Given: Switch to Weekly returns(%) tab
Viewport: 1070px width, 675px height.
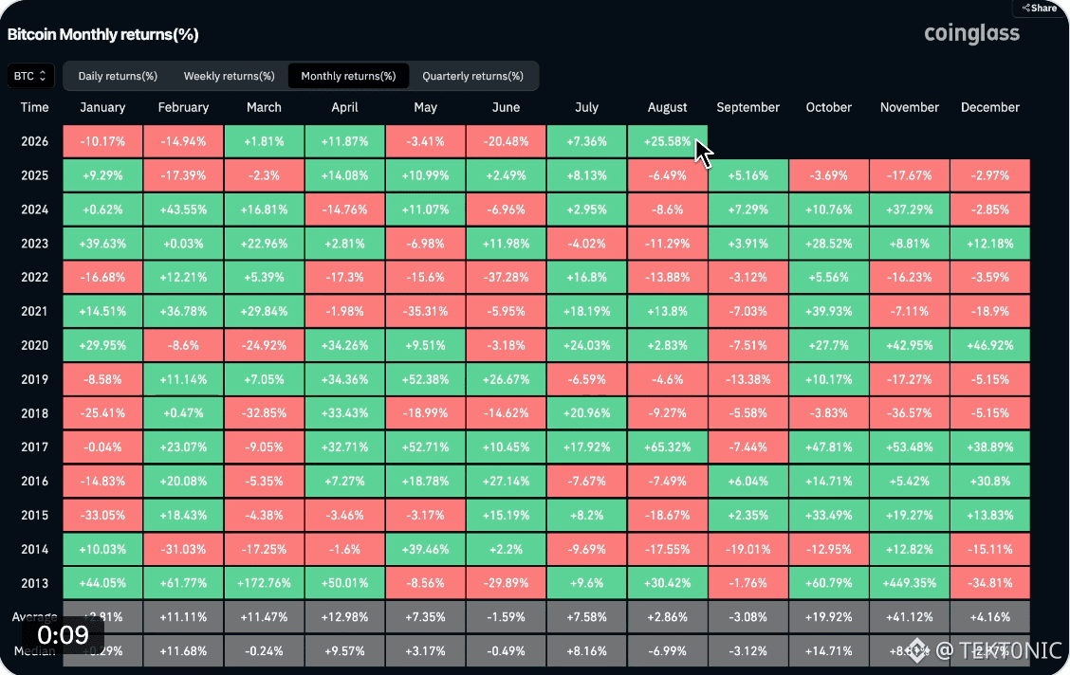Looking at the screenshot, I should tap(229, 76).
